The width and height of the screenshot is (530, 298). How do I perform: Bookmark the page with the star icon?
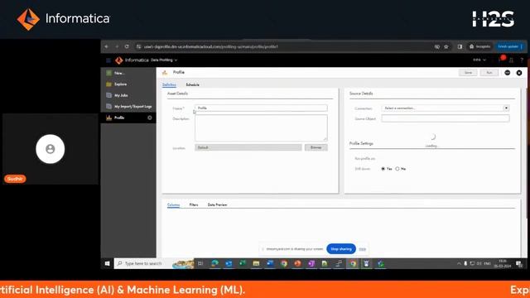446,46
